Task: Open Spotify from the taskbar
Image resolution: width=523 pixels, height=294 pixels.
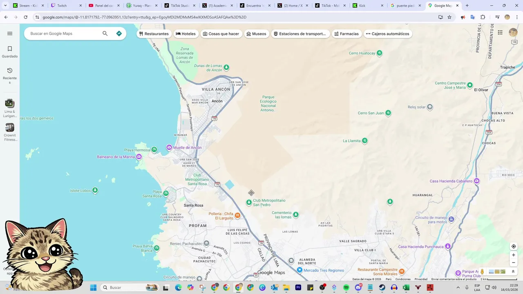Action: coord(346,287)
